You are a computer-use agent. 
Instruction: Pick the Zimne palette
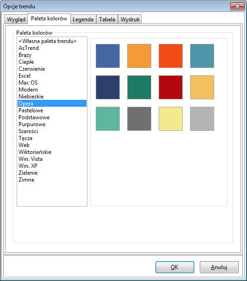click(52, 180)
